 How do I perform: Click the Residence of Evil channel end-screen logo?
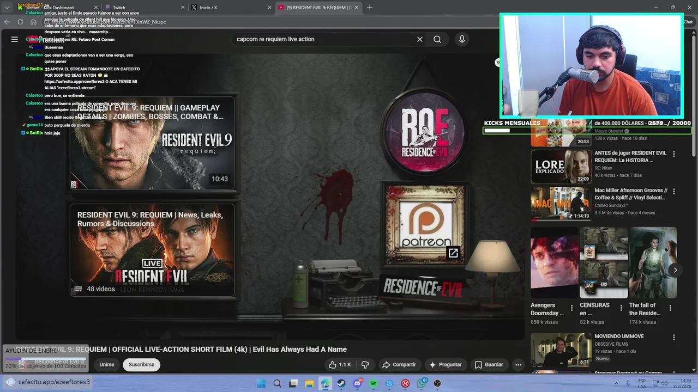point(425,132)
